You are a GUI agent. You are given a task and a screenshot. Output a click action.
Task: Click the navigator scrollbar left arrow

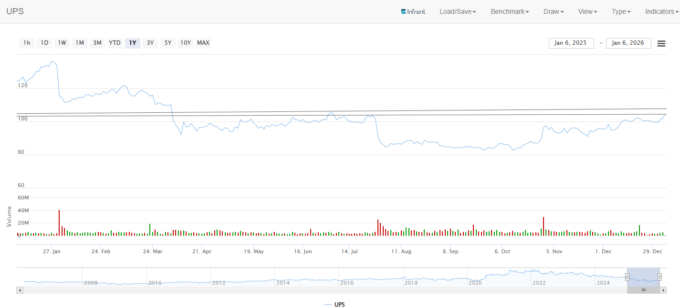[20, 290]
